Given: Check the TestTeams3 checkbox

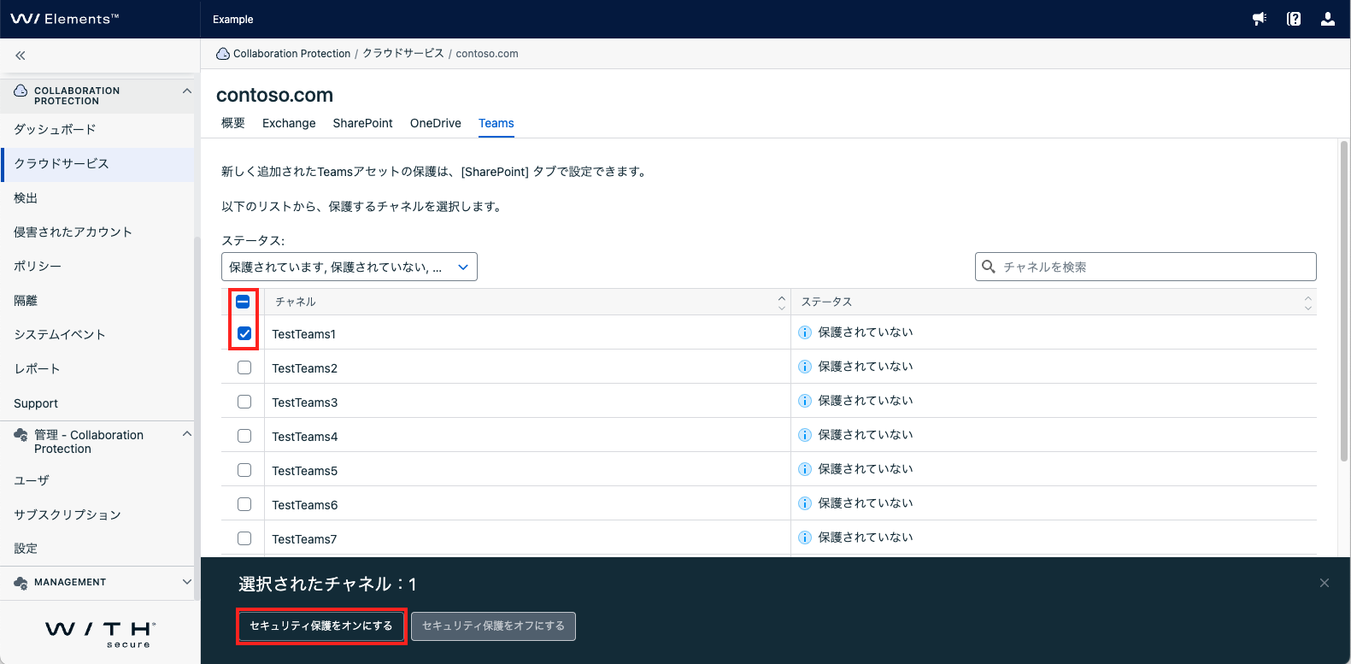Looking at the screenshot, I should coord(244,402).
